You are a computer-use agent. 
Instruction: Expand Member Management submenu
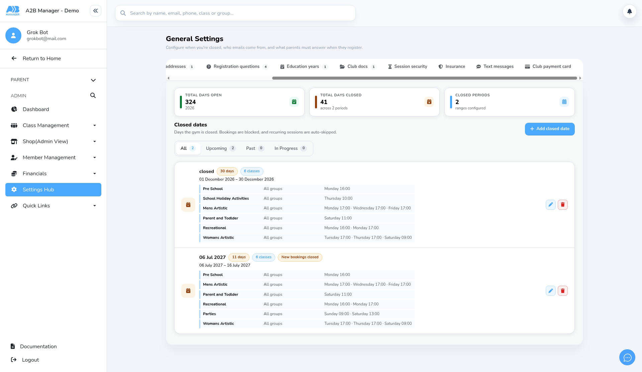[95, 158]
